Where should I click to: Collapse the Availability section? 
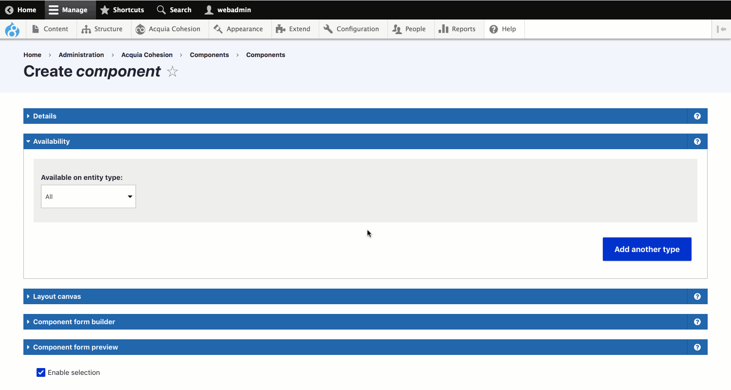[x=51, y=141]
